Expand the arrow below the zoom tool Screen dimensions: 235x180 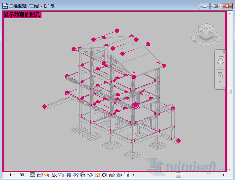click(220, 82)
